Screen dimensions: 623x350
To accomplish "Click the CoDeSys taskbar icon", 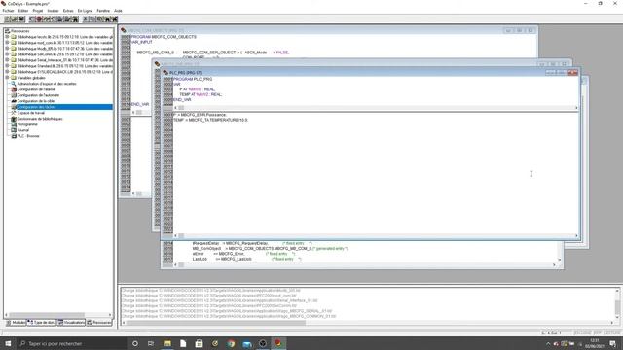I will tap(278, 343).
